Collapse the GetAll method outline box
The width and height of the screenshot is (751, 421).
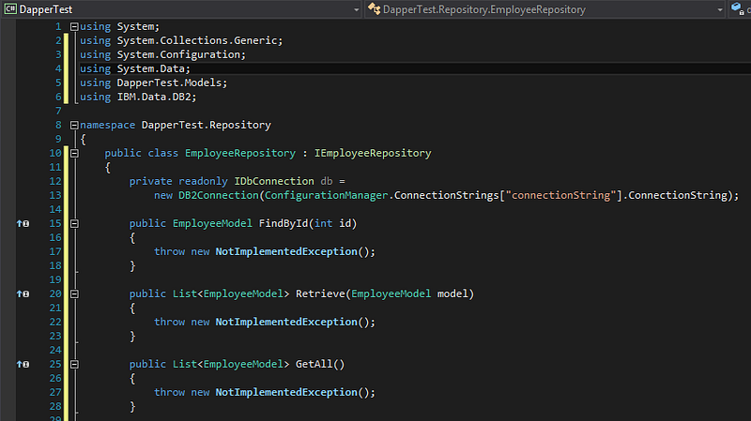pyautogui.click(x=74, y=364)
